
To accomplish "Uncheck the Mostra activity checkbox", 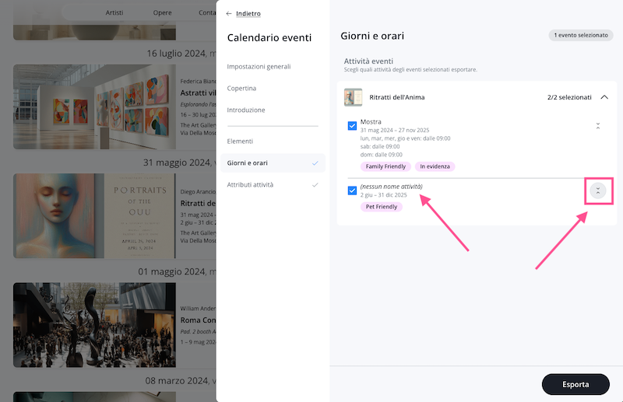I will (x=352, y=127).
